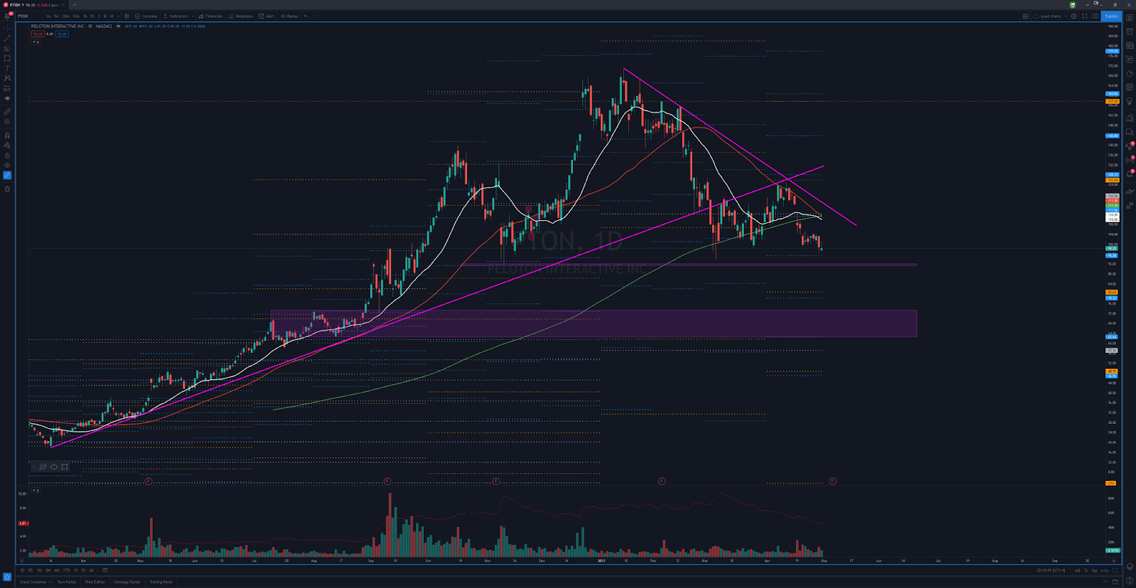Open the candlestick chart style selector
Image resolution: width=1136 pixels, height=588 pixels.
126,16
